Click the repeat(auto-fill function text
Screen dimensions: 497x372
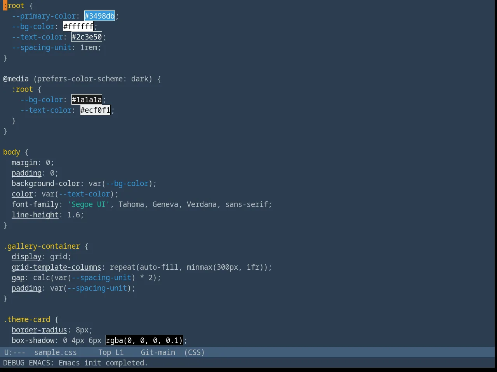click(144, 267)
